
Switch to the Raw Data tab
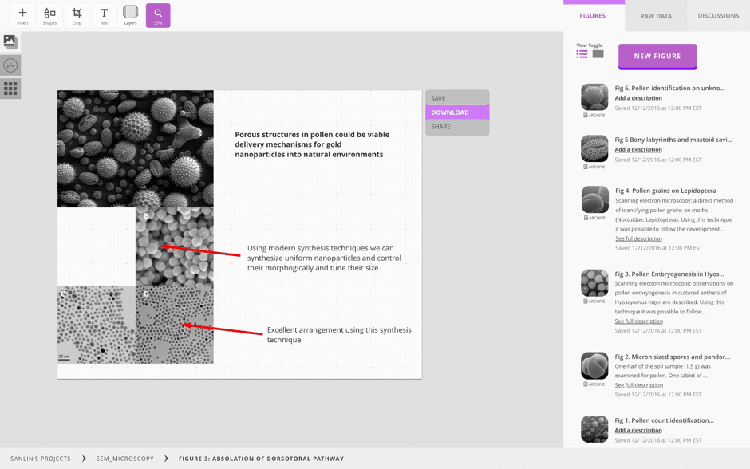tap(656, 16)
